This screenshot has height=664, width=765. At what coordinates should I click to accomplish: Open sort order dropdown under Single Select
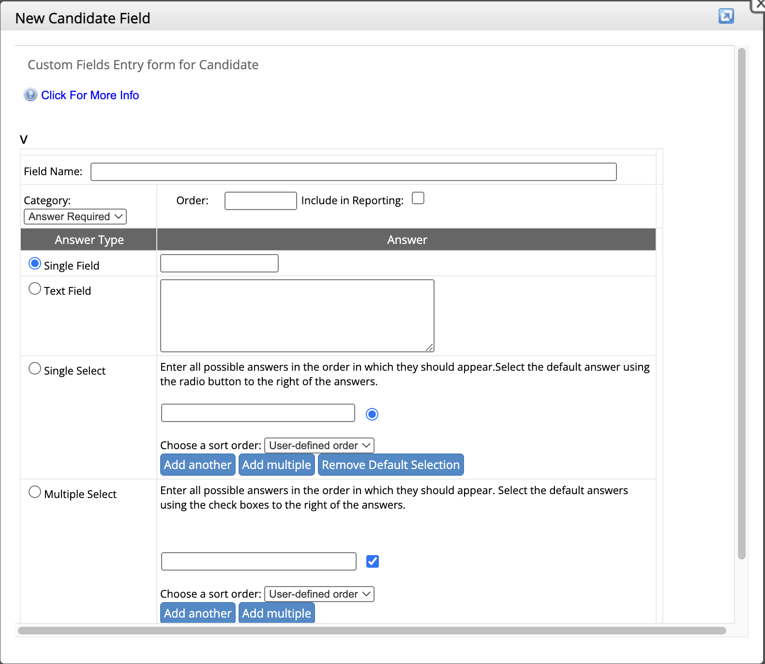pos(319,445)
